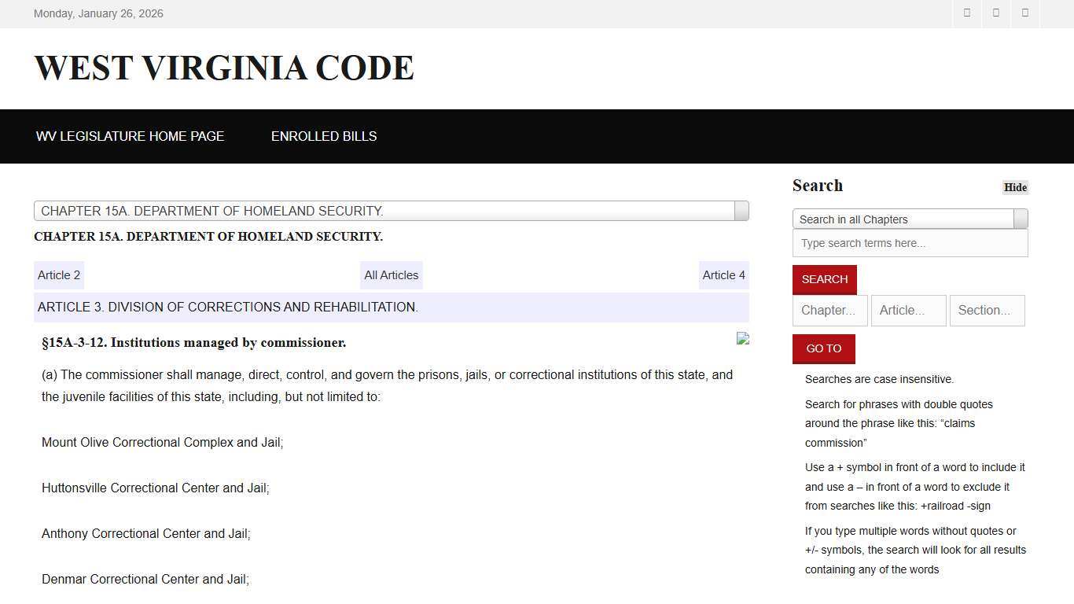Click the Chapter... input box

click(x=829, y=310)
